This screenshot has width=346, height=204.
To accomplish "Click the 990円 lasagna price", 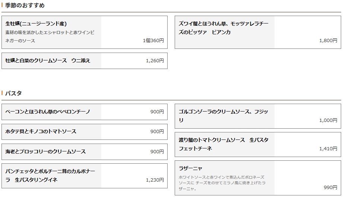I will 330,188.
